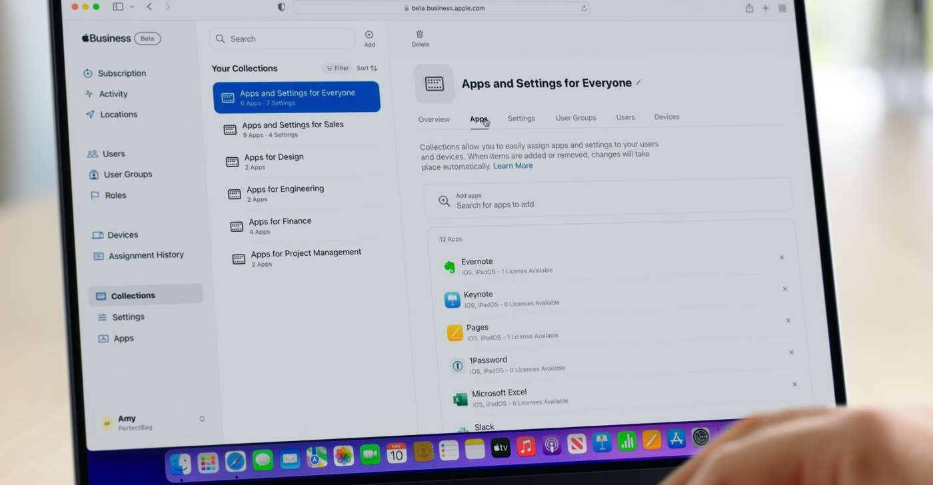Click the collections Search field
933x485 pixels.
(x=283, y=39)
